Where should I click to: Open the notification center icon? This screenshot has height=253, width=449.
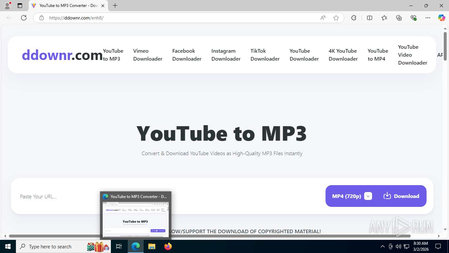438,246
